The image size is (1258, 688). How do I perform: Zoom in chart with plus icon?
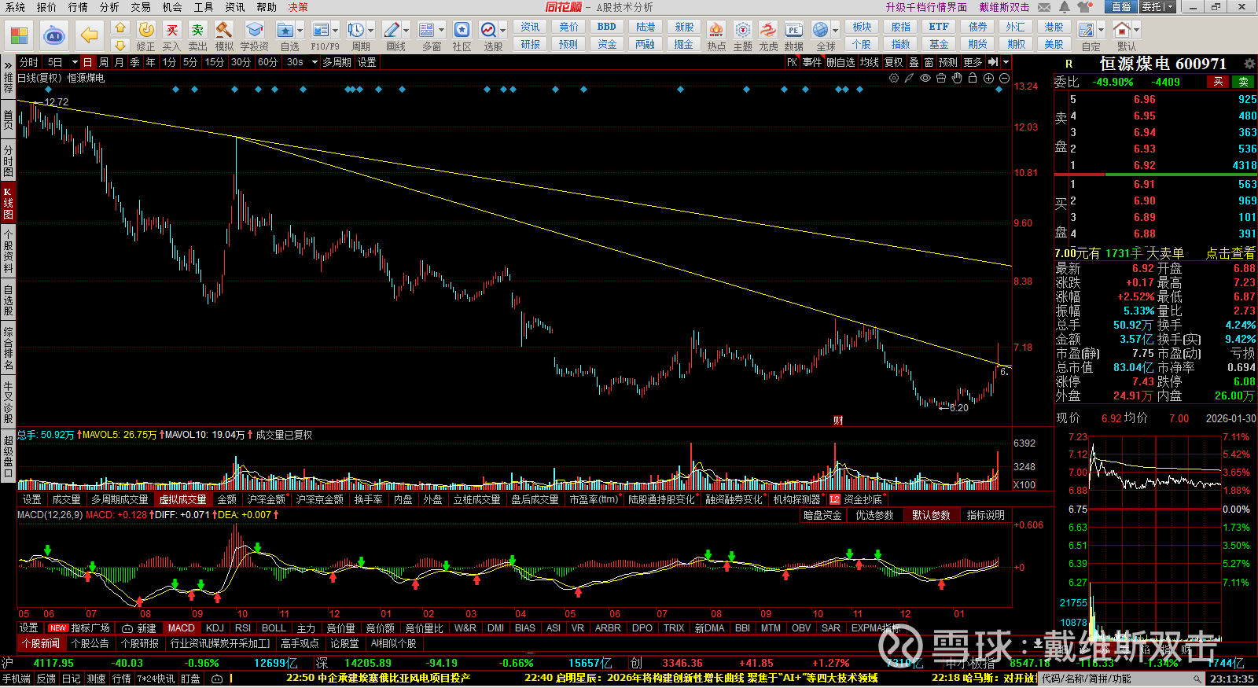click(x=988, y=78)
